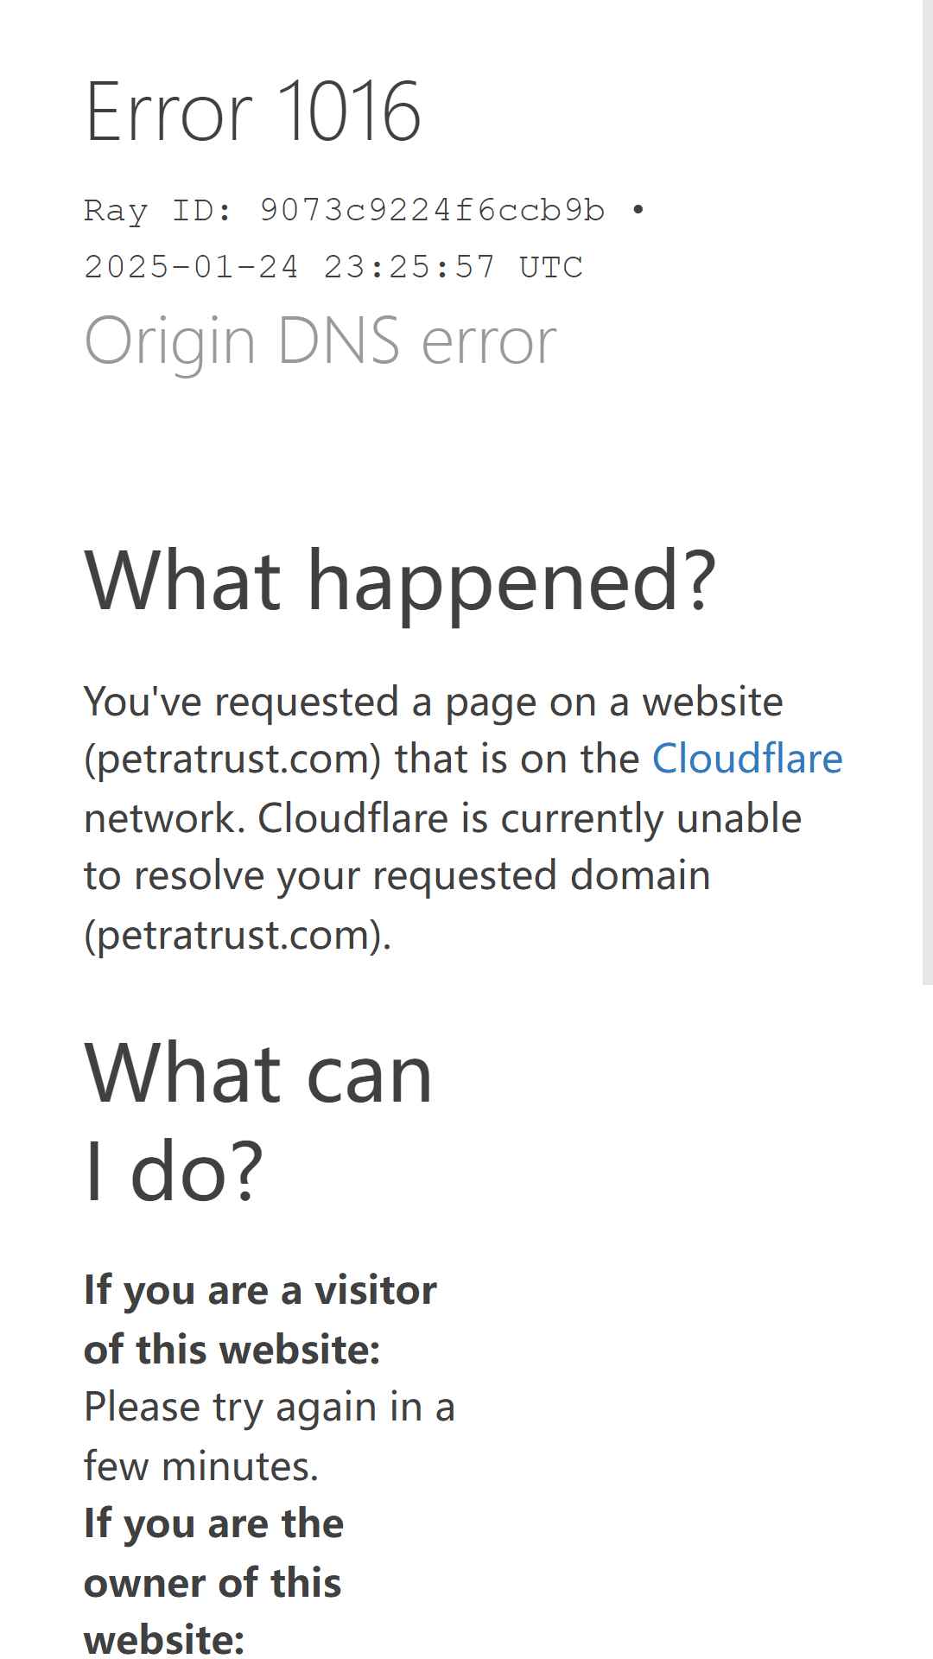This screenshot has width=933, height=1659.
Task: Click the 'of this website:' bold line
Action: (x=232, y=1350)
